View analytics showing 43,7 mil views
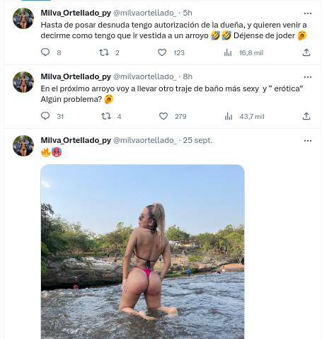The width and height of the screenshot is (322, 339). click(x=229, y=116)
